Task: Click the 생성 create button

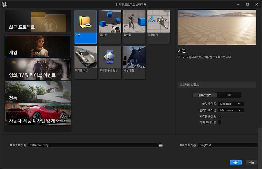Action: pos(236,162)
